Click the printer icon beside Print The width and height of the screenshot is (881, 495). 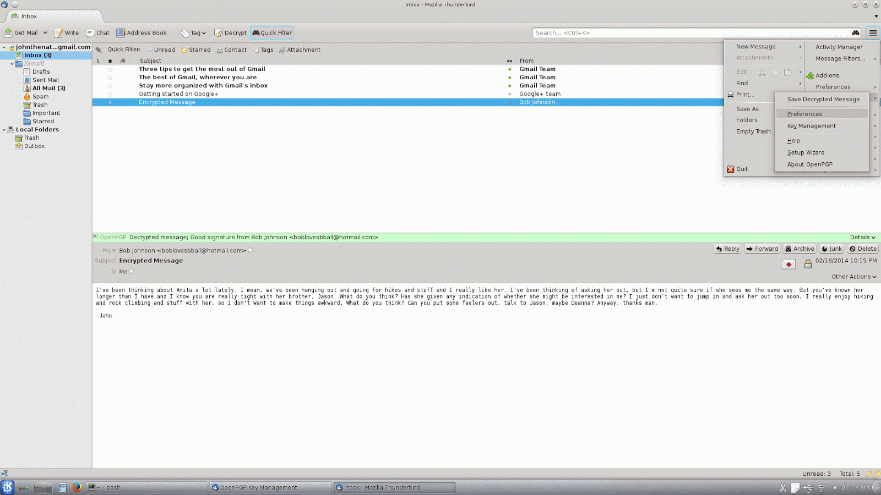point(731,95)
